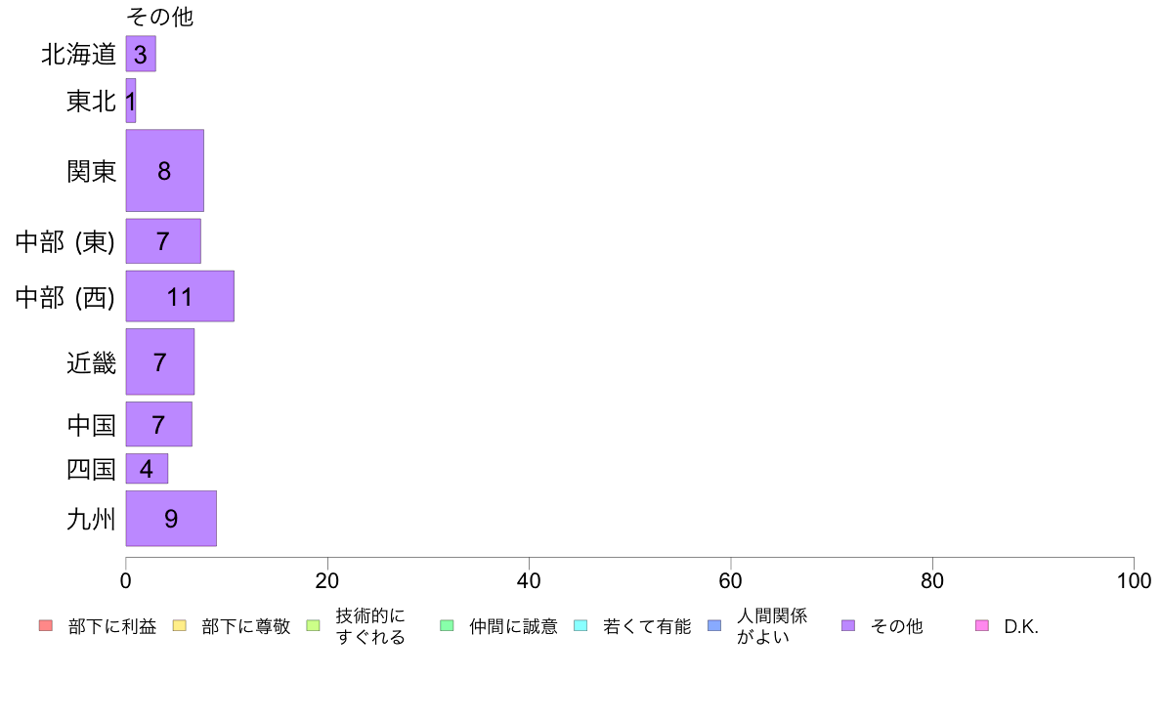1161x719 pixels.
Task: Select the 東北 bar showing 1
Action: pyautogui.click(x=131, y=101)
